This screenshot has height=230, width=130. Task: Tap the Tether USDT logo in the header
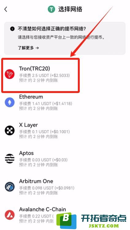(51, 9)
